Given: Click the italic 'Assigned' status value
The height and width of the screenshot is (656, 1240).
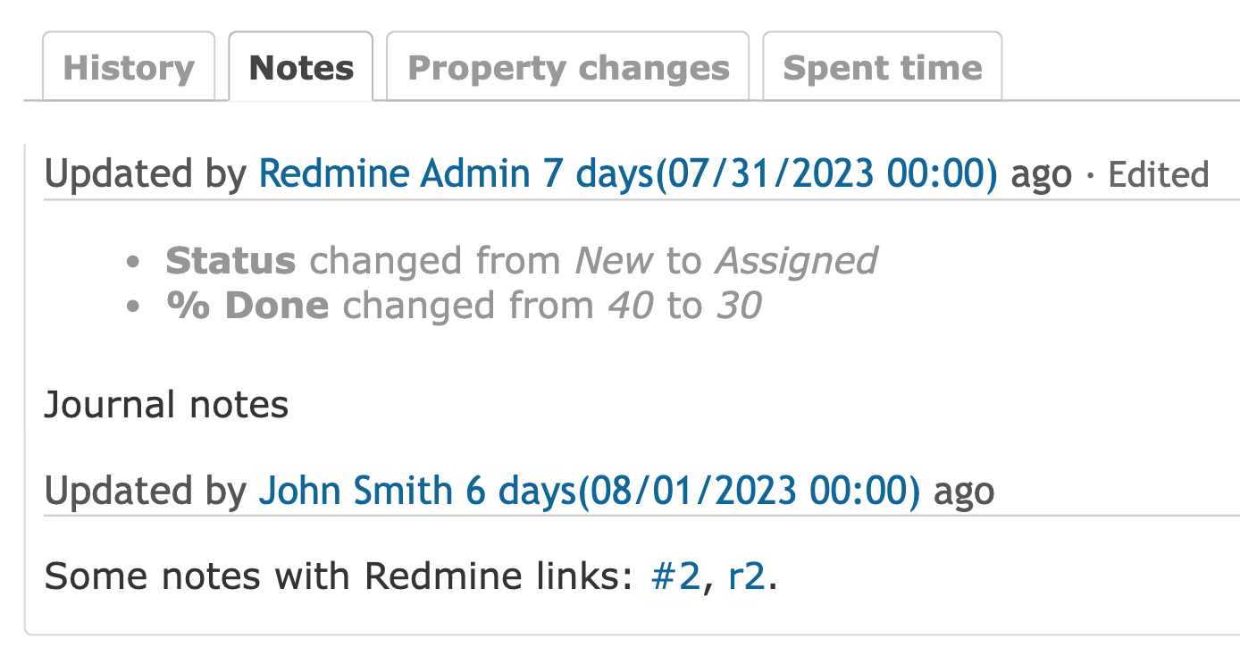Looking at the screenshot, I should click(796, 261).
